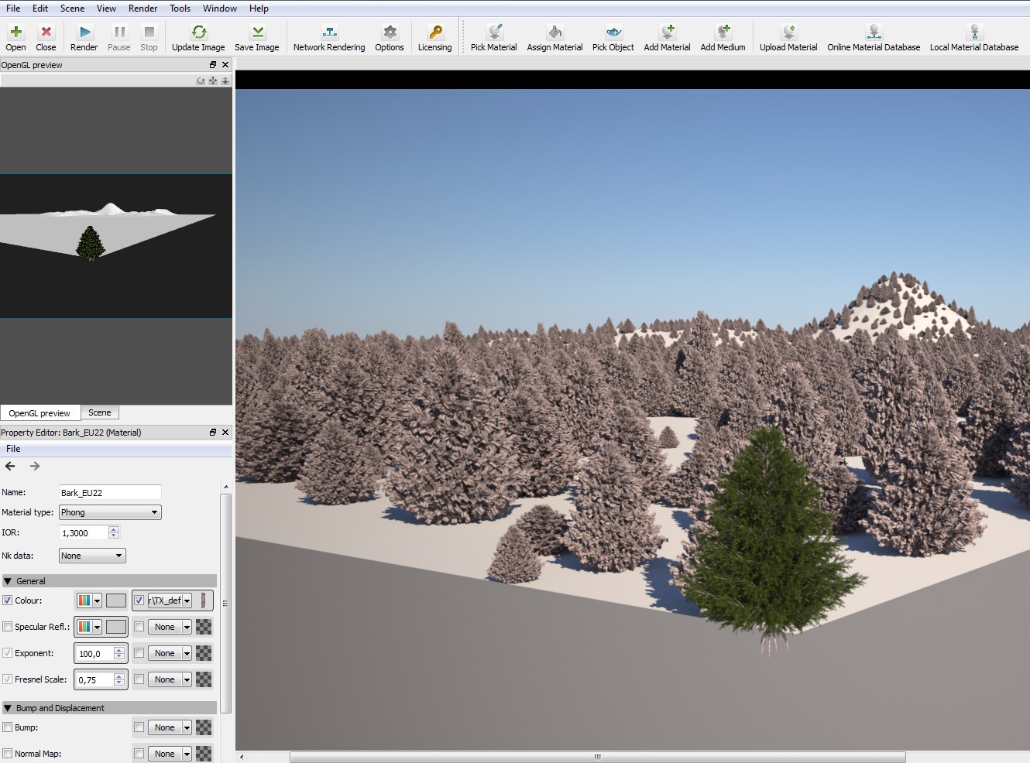The height and width of the screenshot is (763, 1030).
Task: Click the Assign Material tool
Action: point(554,33)
